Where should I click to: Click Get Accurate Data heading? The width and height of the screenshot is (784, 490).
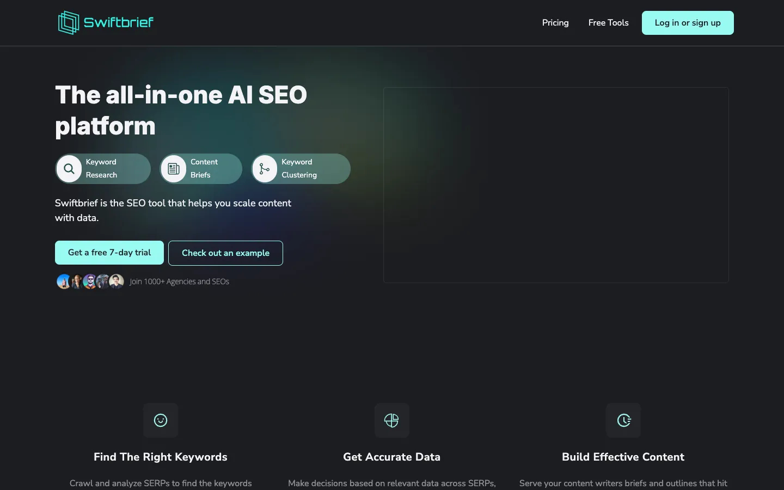(392, 457)
